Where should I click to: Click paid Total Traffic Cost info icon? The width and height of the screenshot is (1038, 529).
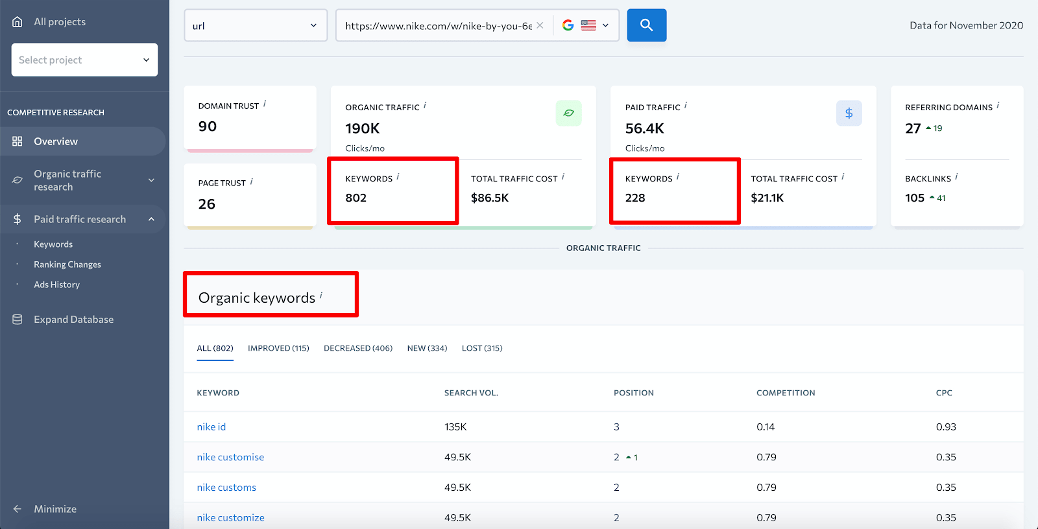pyautogui.click(x=843, y=176)
